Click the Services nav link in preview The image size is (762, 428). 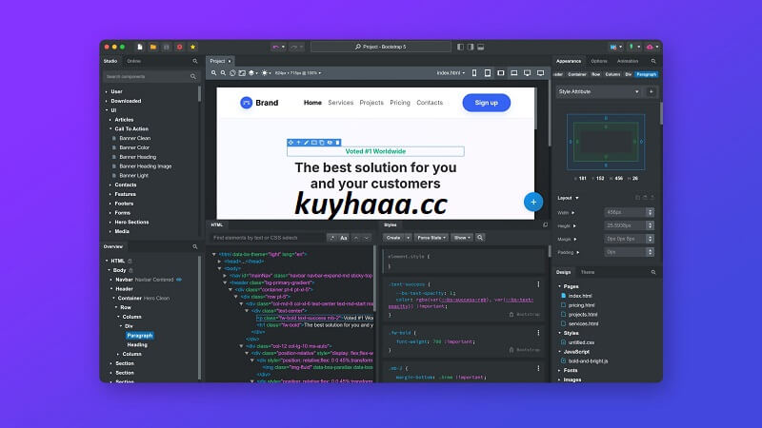pyautogui.click(x=341, y=103)
